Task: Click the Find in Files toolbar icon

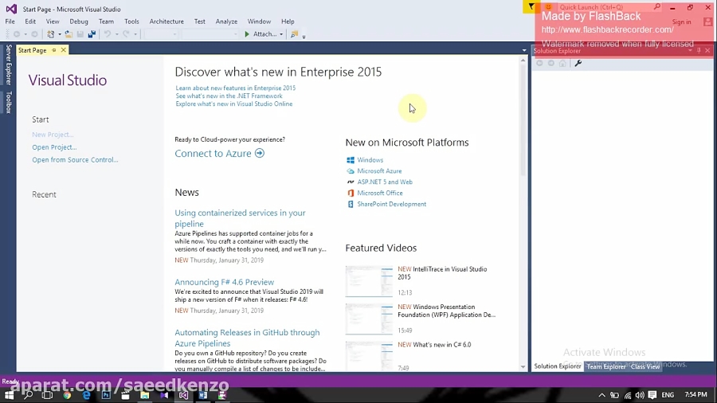Action: (x=294, y=34)
